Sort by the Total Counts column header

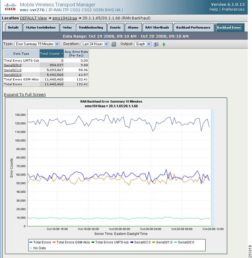tap(52, 53)
